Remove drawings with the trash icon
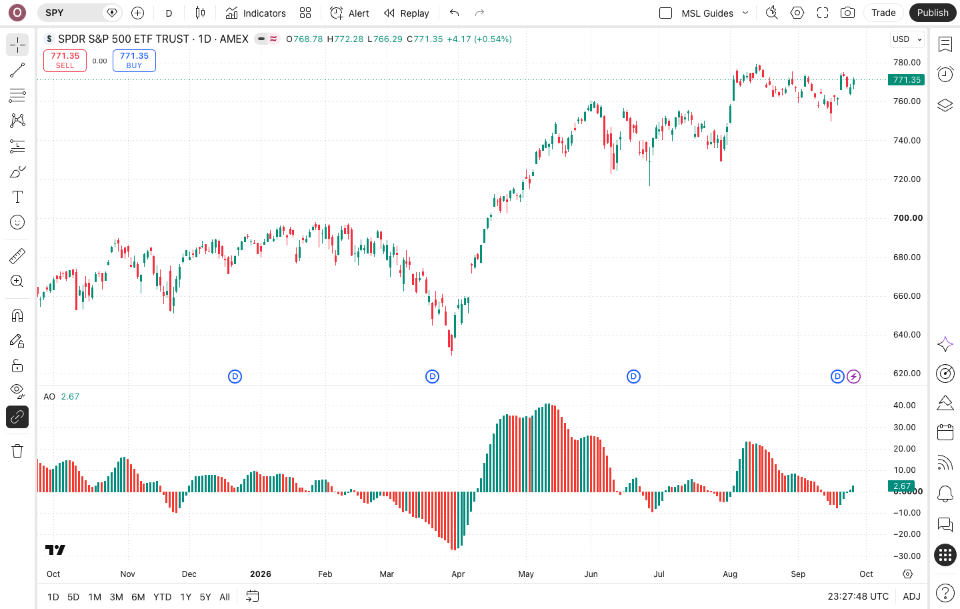 pos(17,451)
